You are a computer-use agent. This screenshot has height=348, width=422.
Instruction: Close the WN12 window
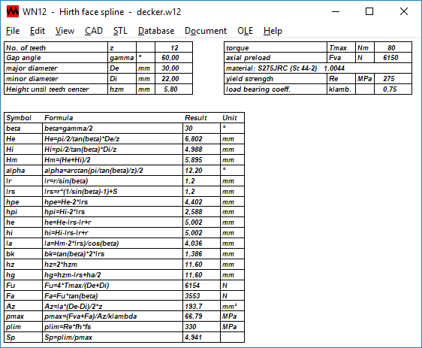404,11
